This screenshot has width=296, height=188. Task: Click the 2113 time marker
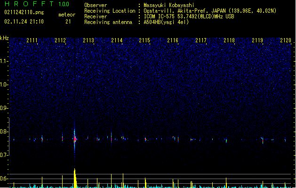(x=88, y=40)
